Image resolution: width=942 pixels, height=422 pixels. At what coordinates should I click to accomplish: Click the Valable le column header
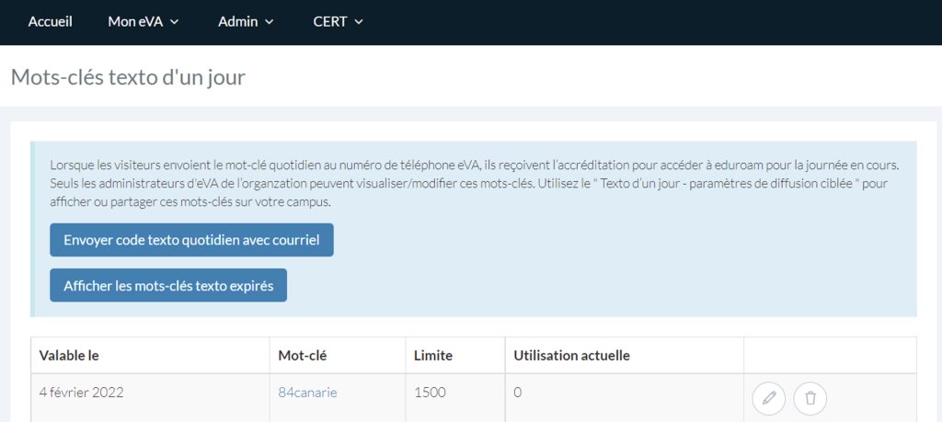69,355
